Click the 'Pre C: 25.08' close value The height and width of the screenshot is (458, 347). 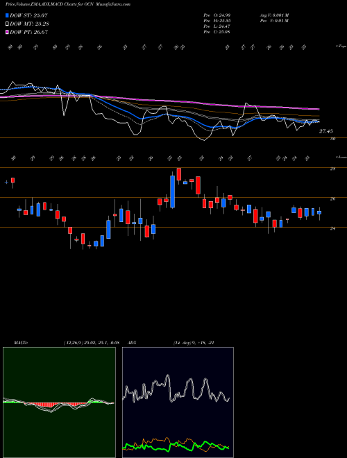coord(217,32)
